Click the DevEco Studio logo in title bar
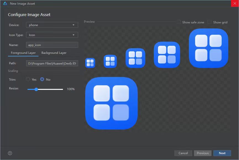Screen dimensions: 239x160 pos(5,4)
